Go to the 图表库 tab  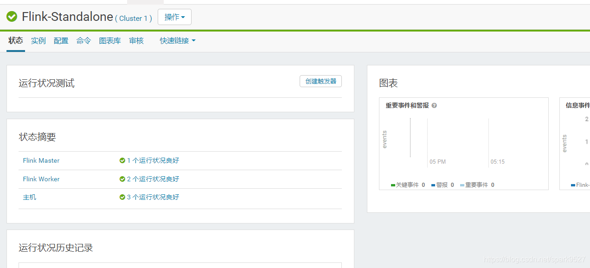[110, 41]
